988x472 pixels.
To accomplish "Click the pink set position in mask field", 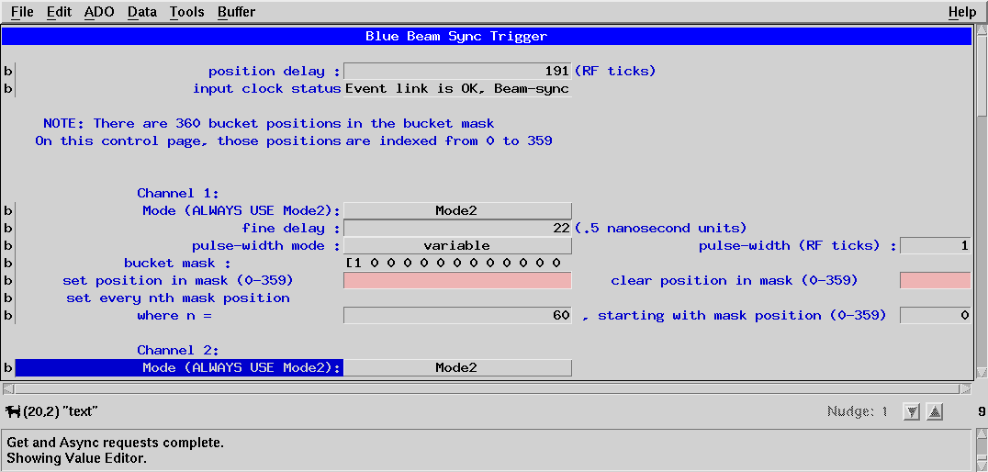I will 457,280.
